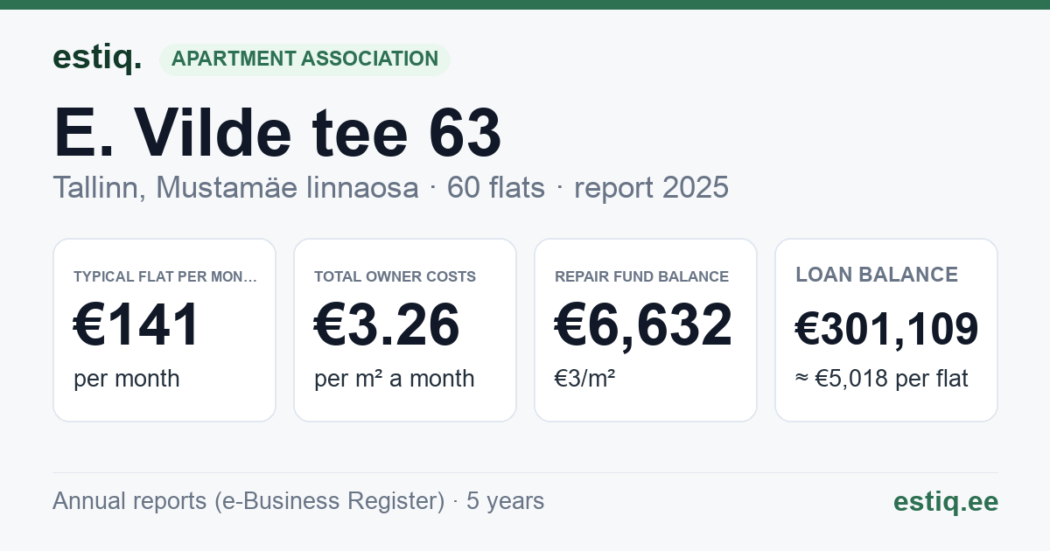Open the Typical Flat Per Month card
This screenshot has width=1050, height=551.
pyautogui.click(x=164, y=330)
